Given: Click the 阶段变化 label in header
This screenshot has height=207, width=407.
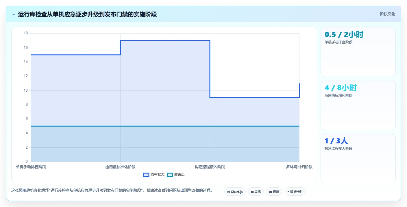Looking at the screenshot, I should 387,14.
